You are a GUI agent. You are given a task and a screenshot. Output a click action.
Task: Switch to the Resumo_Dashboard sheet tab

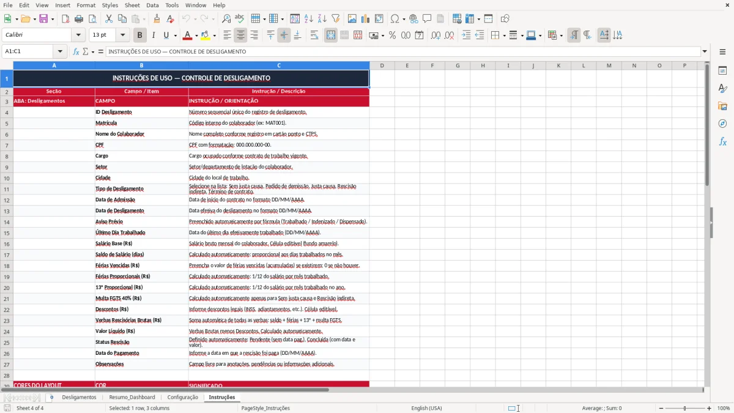click(x=132, y=397)
